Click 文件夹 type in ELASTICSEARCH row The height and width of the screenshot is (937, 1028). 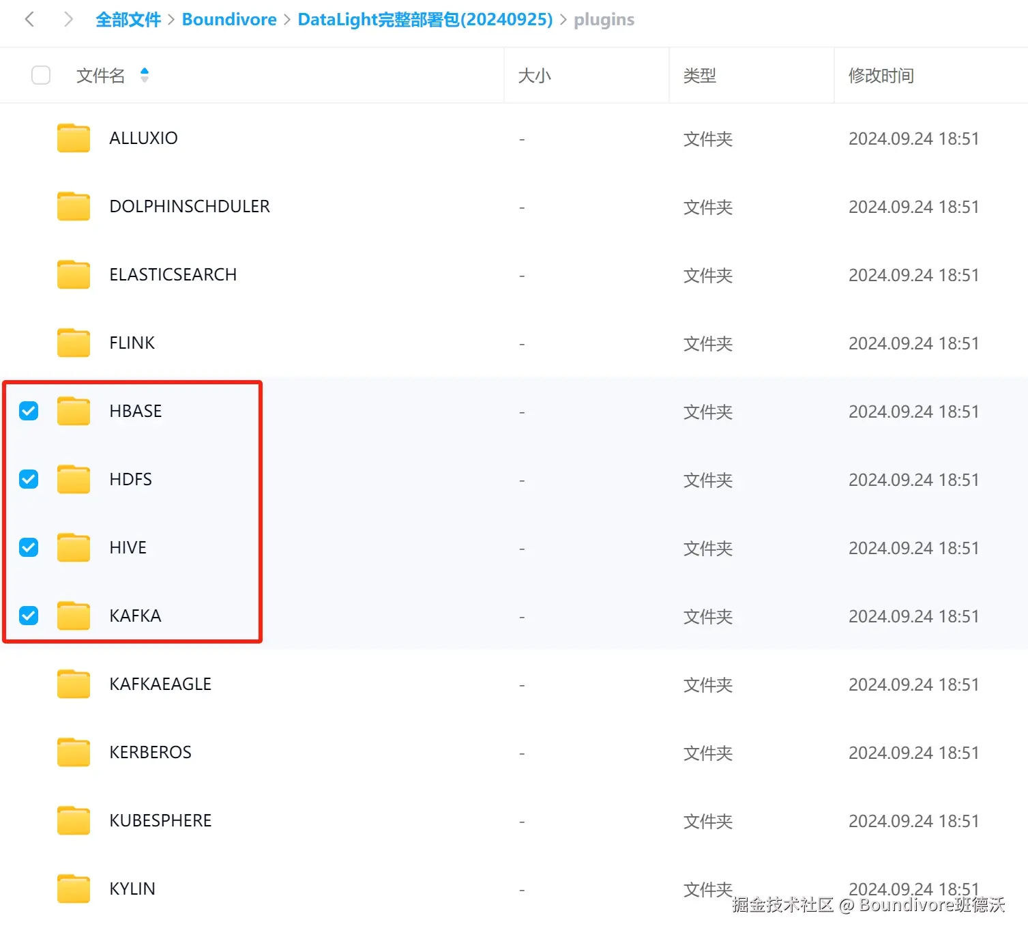(x=708, y=275)
